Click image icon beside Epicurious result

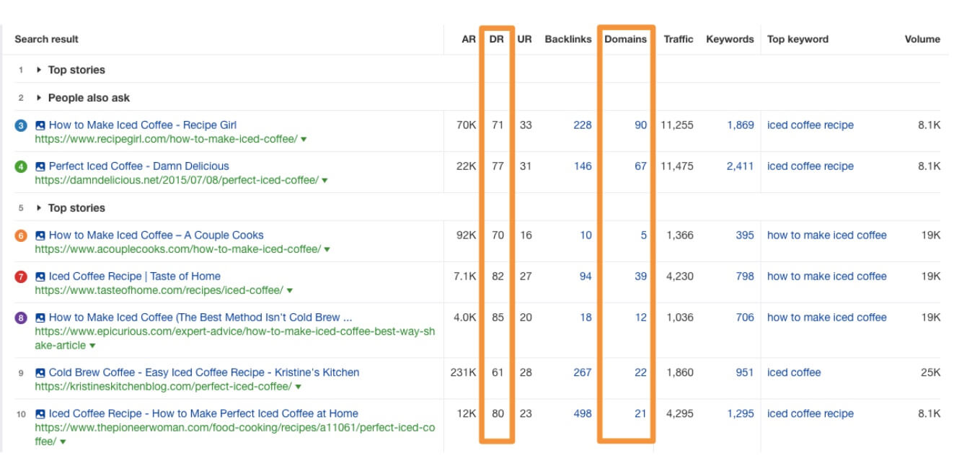pos(40,318)
